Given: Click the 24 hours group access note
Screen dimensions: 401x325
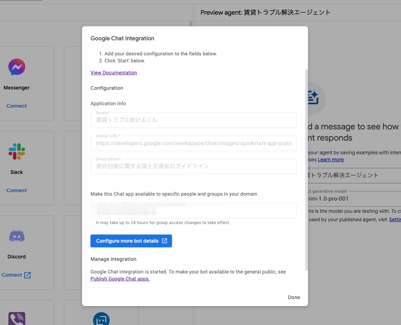Looking at the screenshot, I should point(163,223).
